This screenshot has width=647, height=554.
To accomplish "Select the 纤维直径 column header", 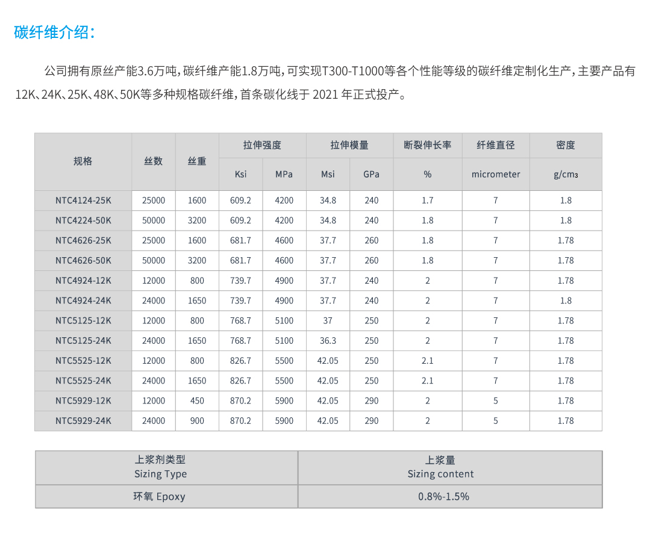I will [496, 146].
